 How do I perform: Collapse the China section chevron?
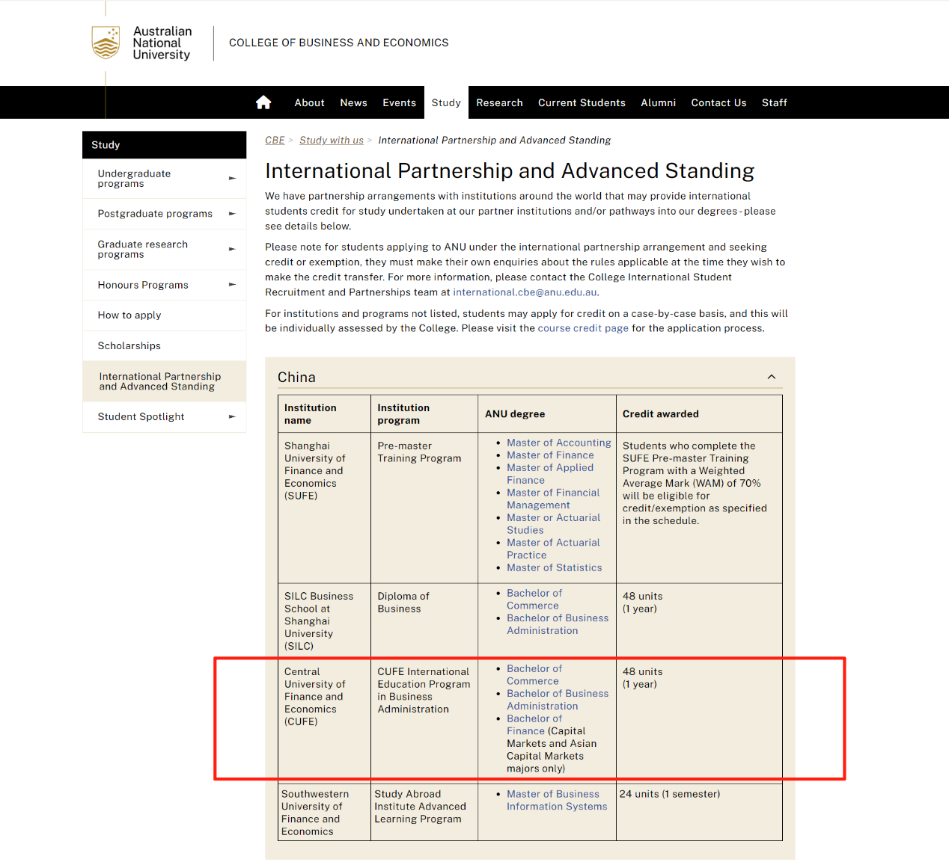[772, 377]
